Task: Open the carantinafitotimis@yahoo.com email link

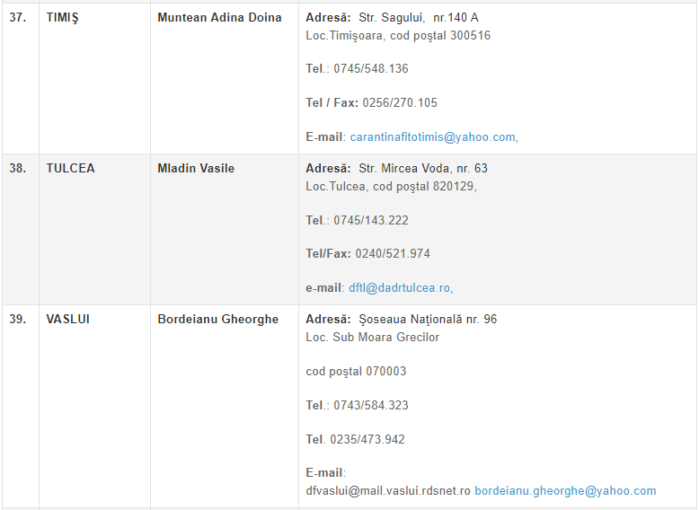Action: coord(432,137)
